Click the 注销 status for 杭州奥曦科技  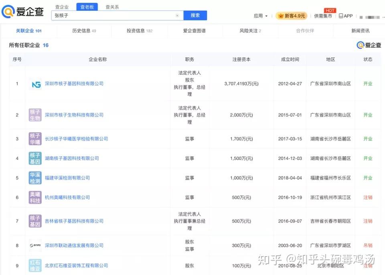coord(368,197)
